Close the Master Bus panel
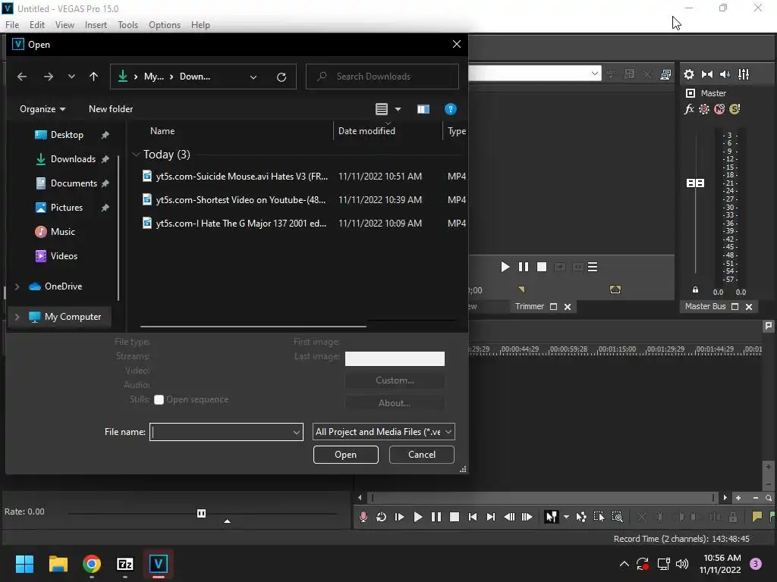The image size is (777, 582). [749, 307]
